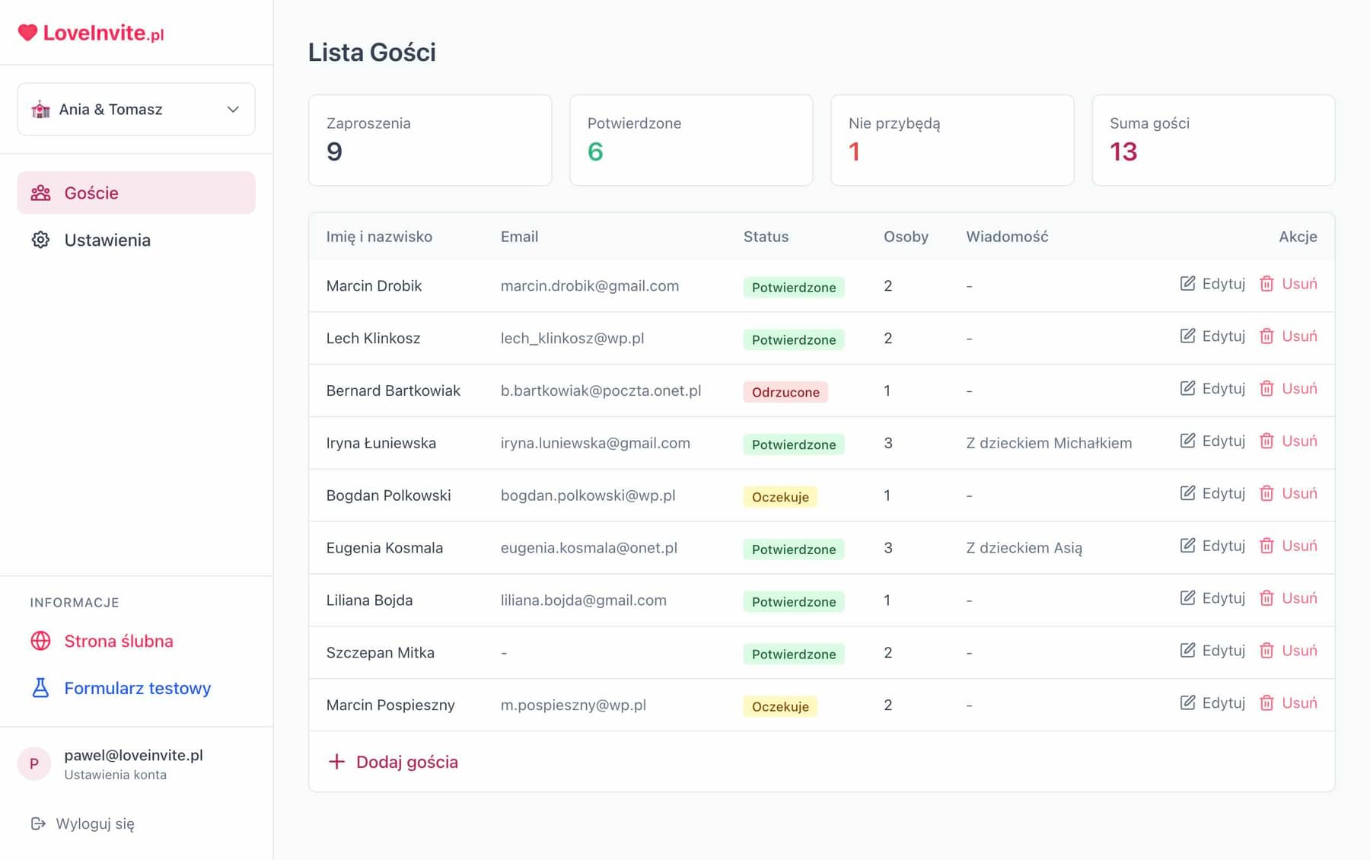Click the trash icon for Marcin Pospieszny

click(1266, 703)
